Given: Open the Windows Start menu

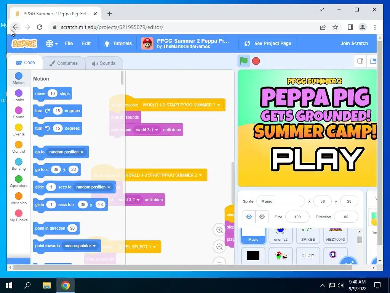Looking at the screenshot, I should pyautogui.click(x=9, y=285).
